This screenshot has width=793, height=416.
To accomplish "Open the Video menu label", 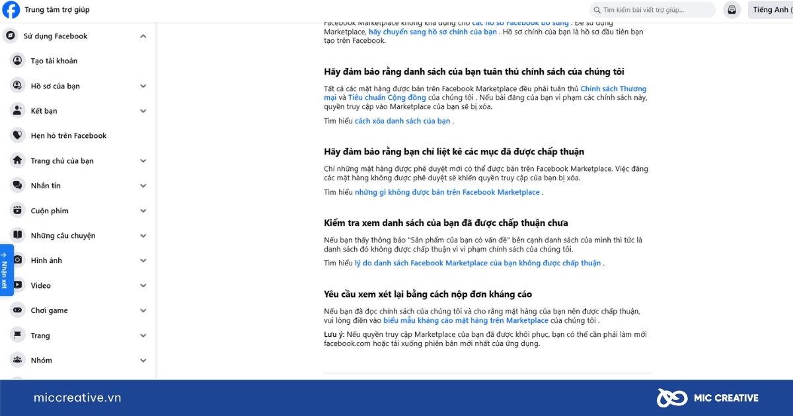I will click(40, 285).
